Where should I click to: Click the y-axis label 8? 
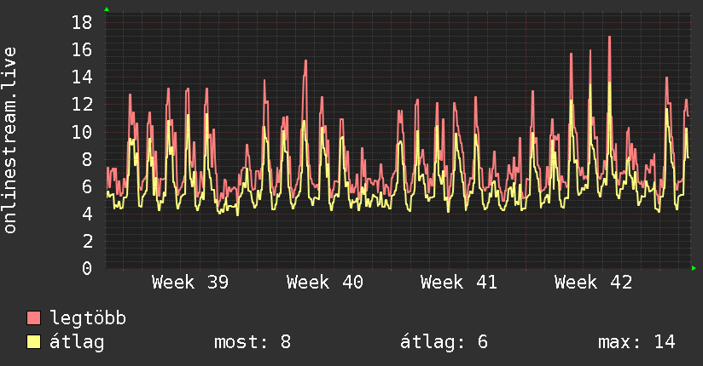tap(87, 159)
